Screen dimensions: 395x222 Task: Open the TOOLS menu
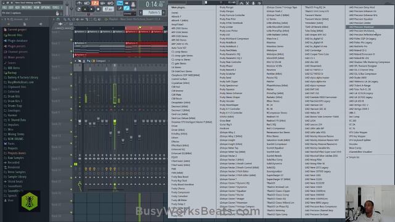[x=56, y=7]
